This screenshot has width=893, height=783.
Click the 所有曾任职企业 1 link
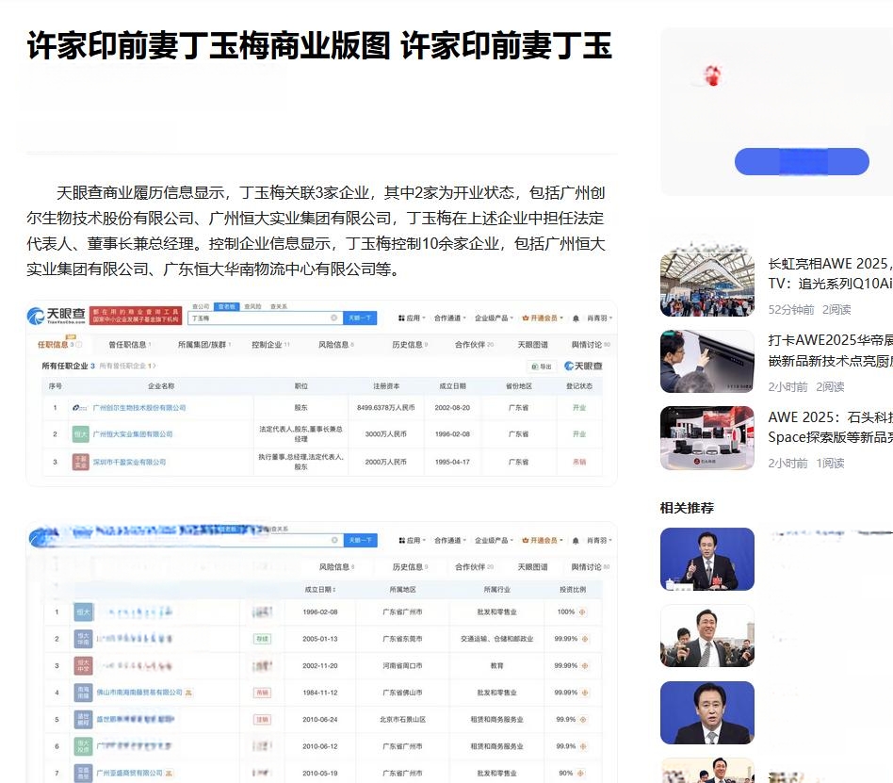click(127, 366)
